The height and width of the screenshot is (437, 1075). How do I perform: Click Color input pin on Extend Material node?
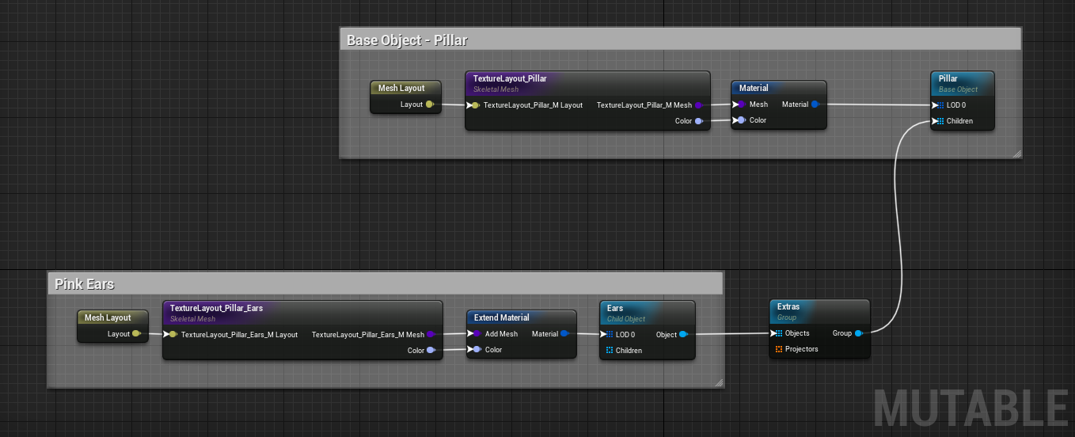point(477,350)
